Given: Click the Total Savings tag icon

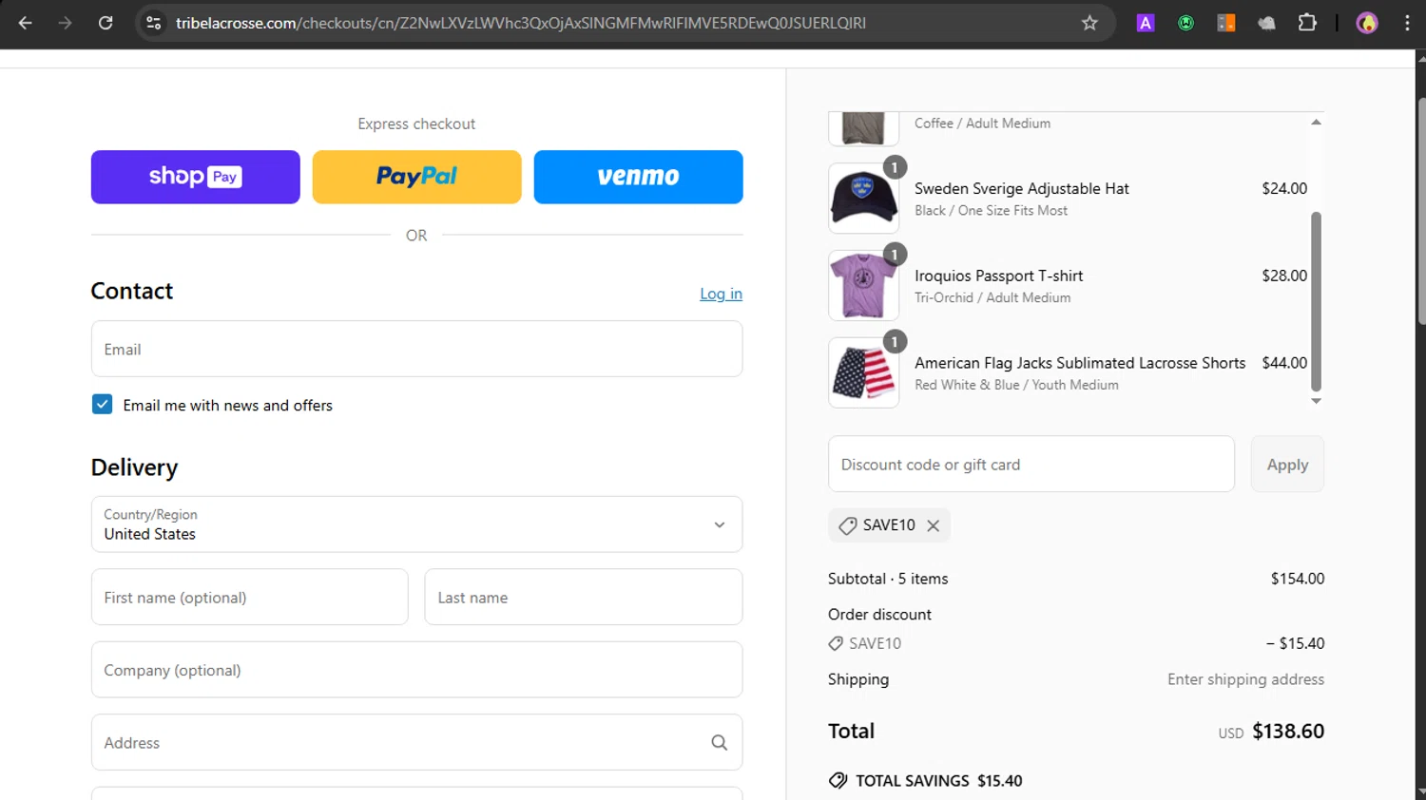Looking at the screenshot, I should pyautogui.click(x=838, y=780).
